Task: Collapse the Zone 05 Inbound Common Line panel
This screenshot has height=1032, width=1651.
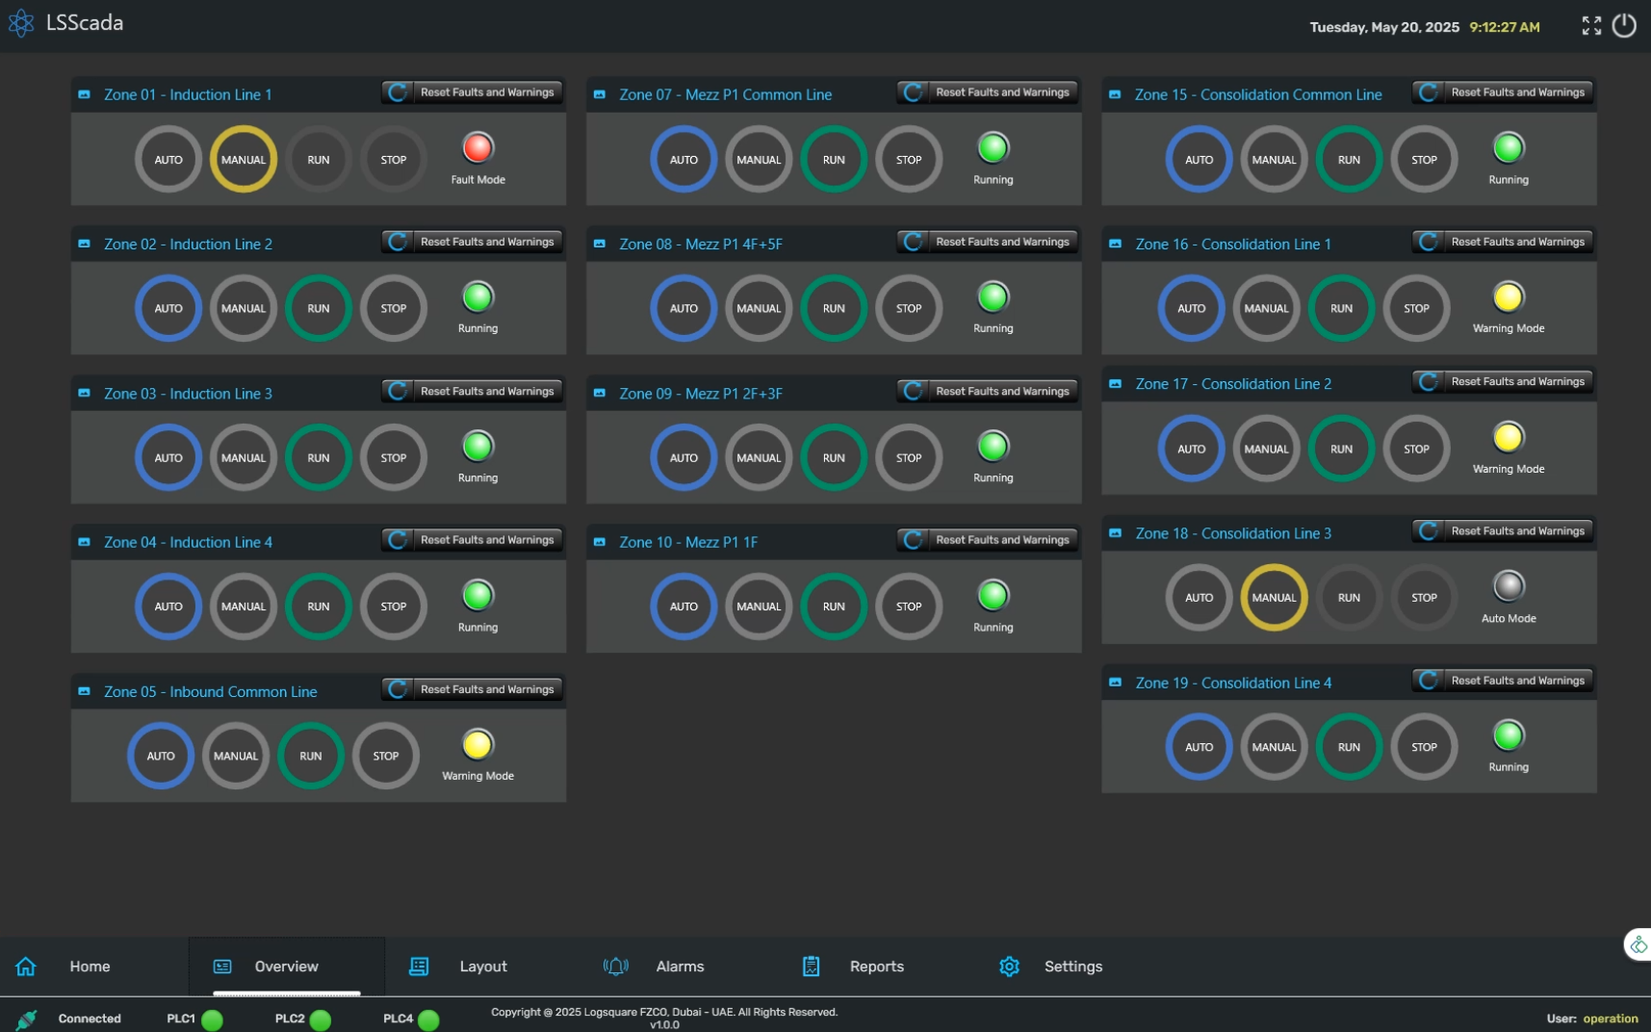Action: coord(85,691)
